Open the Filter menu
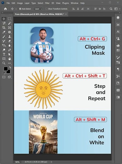 (x=47, y=3)
